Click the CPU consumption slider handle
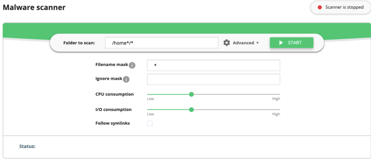 tap(191, 94)
